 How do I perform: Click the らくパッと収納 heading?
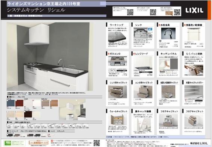194,54
